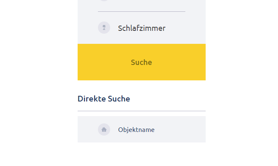Activate the property name search box
The height and width of the screenshot is (166, 278).
[141, 129]
